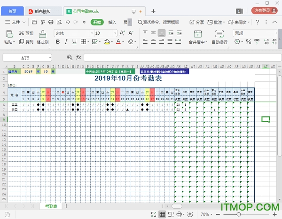Align text to vertical middle

point(153,33)
